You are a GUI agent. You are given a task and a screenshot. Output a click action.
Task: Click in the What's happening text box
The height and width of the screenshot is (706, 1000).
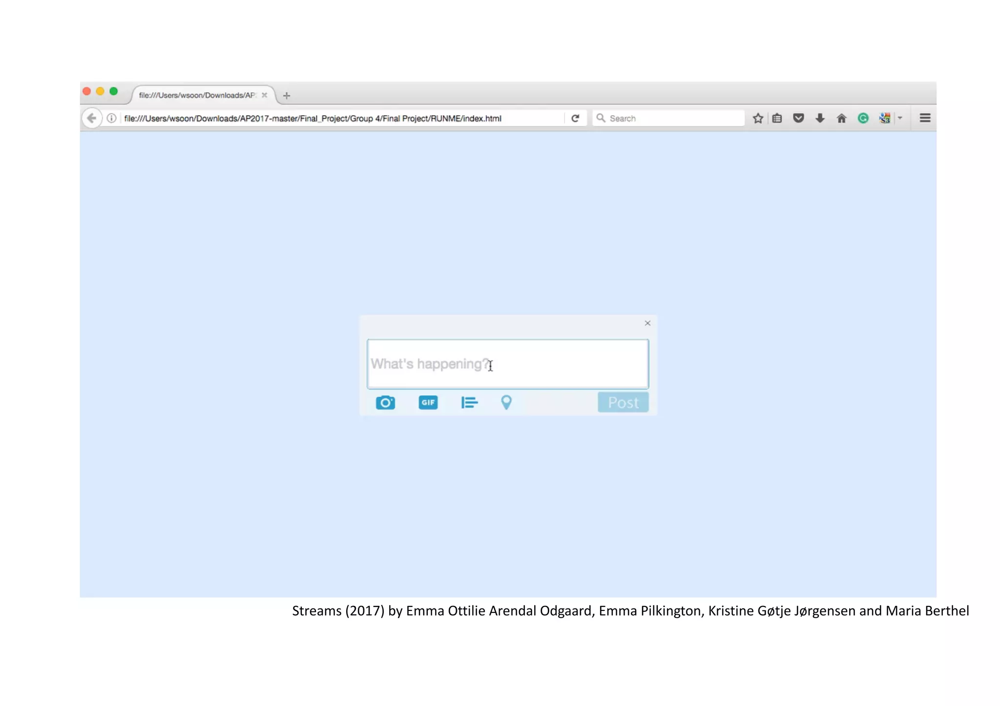[508, 364]
